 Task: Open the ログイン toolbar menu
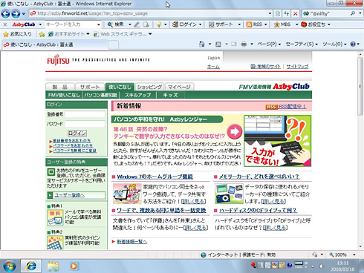187,24
